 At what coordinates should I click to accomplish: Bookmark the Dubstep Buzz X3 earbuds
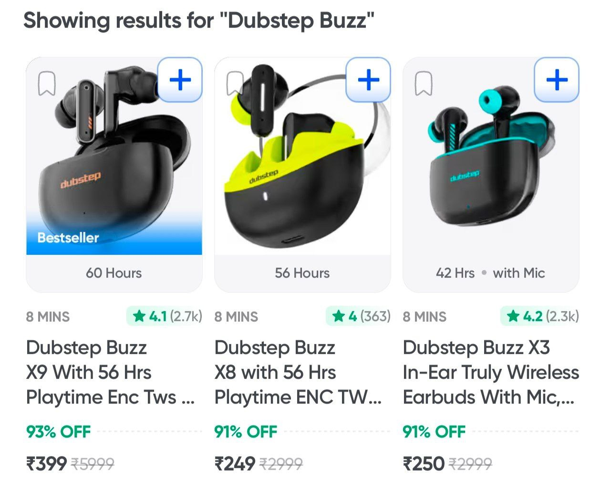[424, 84]
